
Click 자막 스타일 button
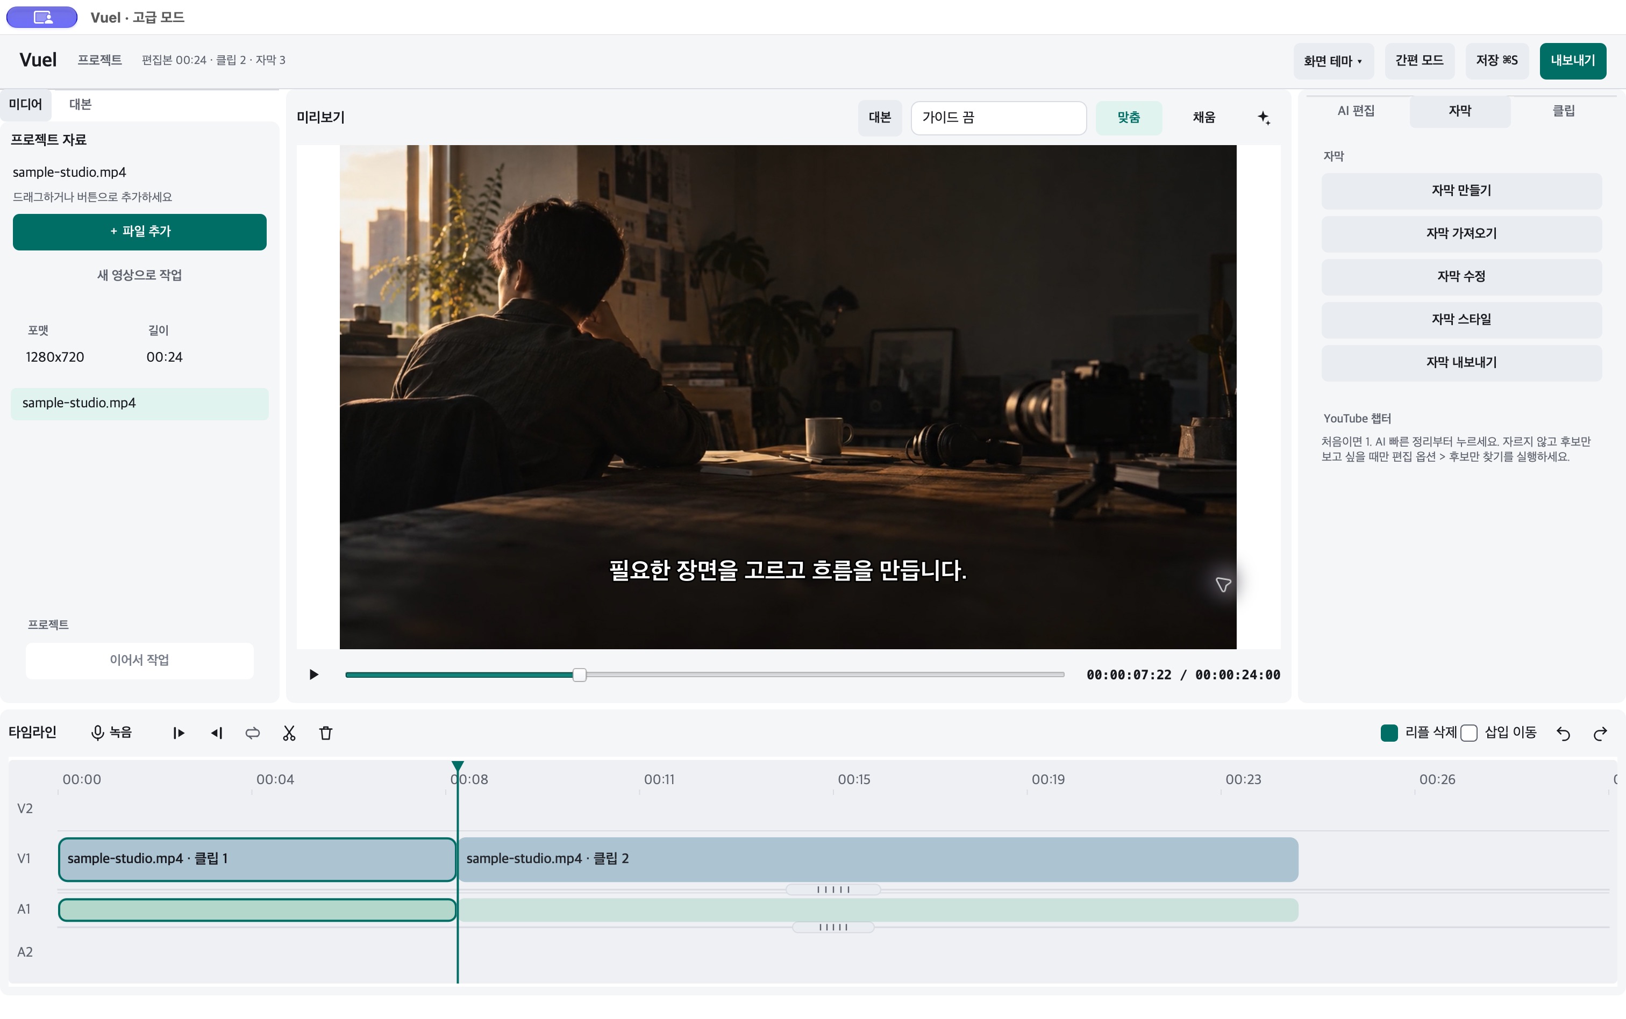tap(1461, 320)
